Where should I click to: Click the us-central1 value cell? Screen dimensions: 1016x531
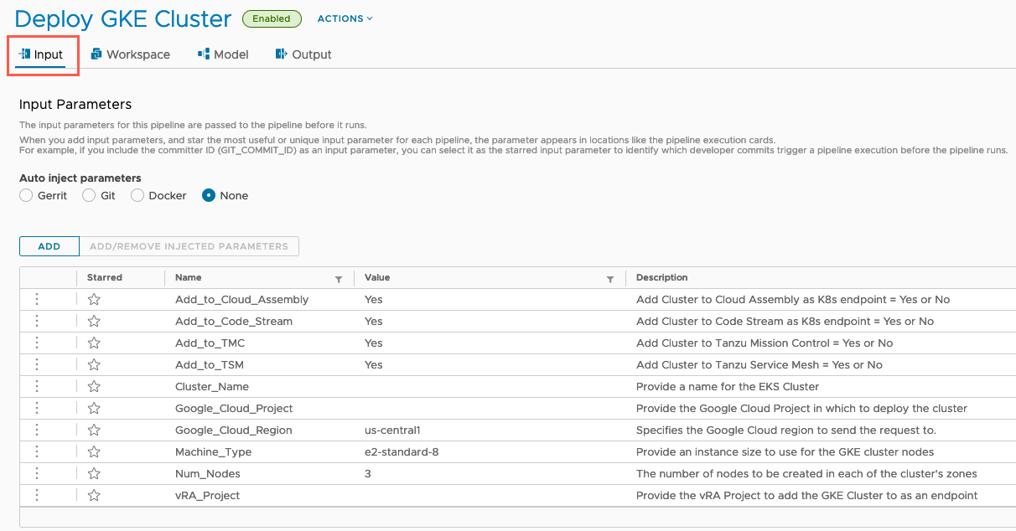coord(392,430)
